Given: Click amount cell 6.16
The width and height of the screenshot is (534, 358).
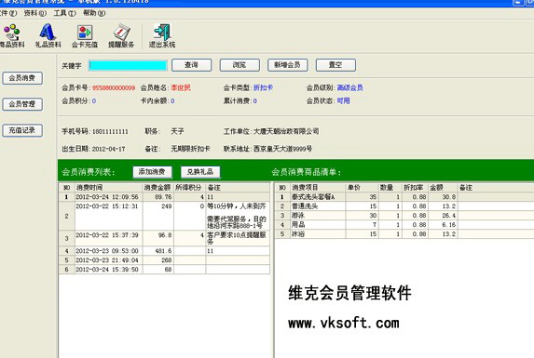Looking at the screenshot, I should tap(443, 224).
